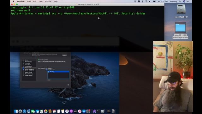202x114 pixels.
Task: Select the MacOS - iOS Security Guides folder
Action: 180,28
